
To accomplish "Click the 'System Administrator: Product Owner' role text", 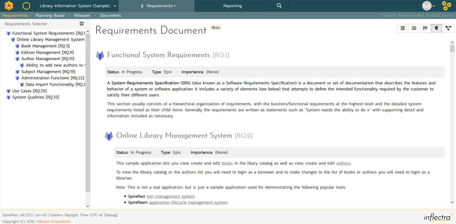I will click(418, 16).
